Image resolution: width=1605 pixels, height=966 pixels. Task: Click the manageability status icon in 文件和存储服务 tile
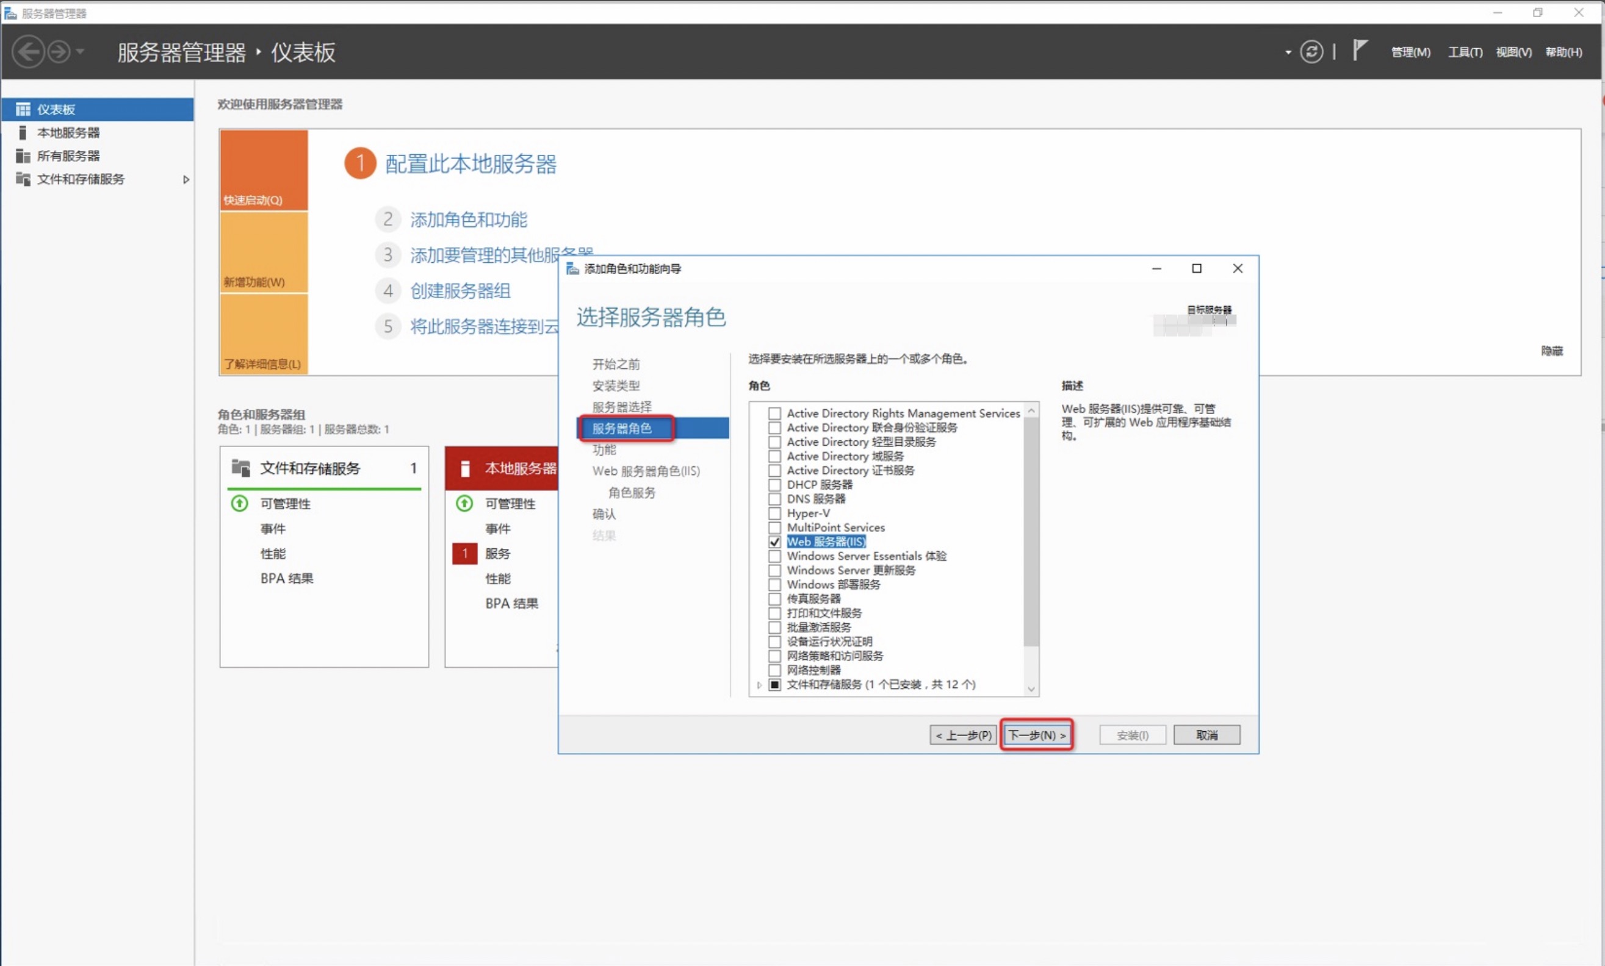coord(239,503)
